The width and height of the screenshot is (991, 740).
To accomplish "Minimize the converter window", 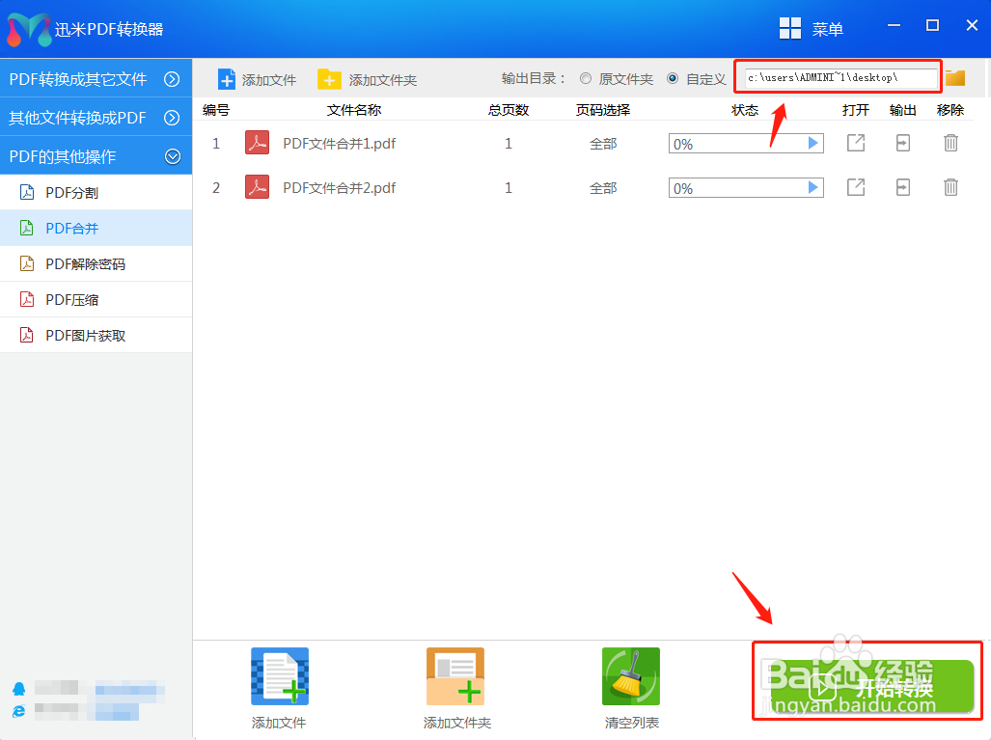I will [894, 25].
